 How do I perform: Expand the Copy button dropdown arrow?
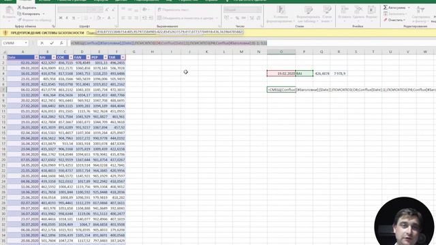pos(44,14)
